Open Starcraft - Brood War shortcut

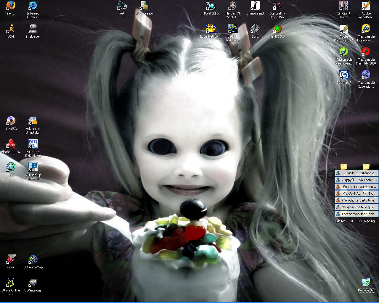tap(277, 6)
